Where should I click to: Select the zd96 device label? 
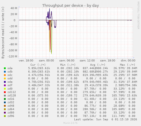point(11,116)
